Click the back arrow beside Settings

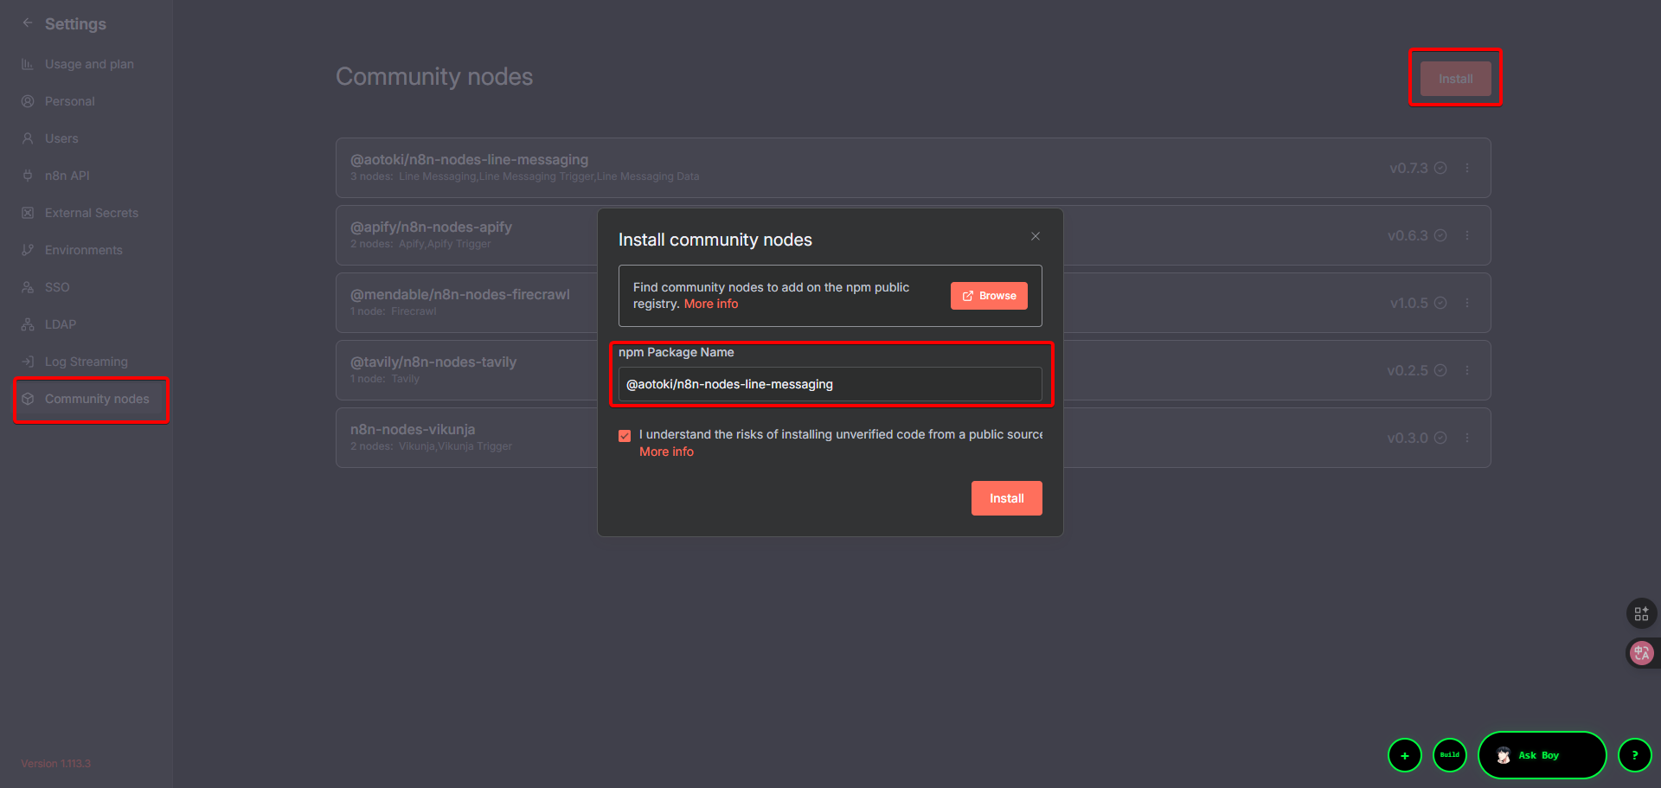pos(28,23)
